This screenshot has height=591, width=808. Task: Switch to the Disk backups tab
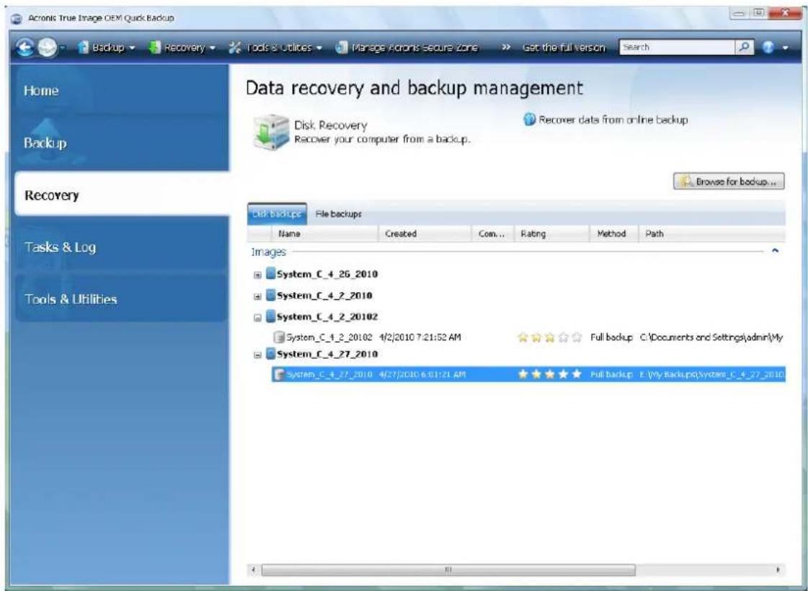[x=277, y=214]
